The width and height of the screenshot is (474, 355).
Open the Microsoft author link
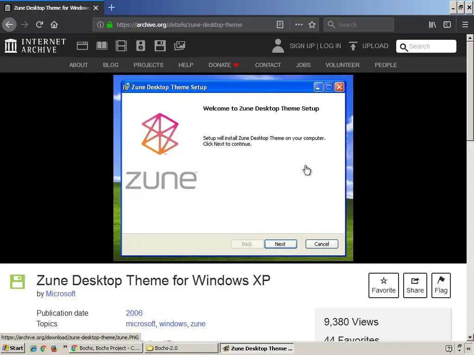[x=61, y=294]
